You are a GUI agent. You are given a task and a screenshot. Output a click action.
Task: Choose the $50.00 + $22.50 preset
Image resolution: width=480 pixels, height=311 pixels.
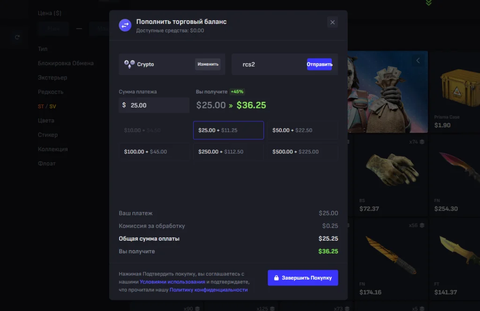pyautogui.click(x=302, y=130)
